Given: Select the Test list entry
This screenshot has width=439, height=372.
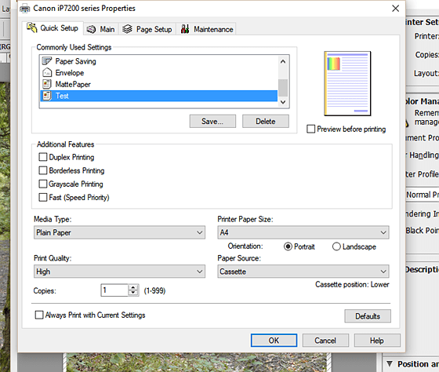Looking at the screenshot, I should coord(158,96).
